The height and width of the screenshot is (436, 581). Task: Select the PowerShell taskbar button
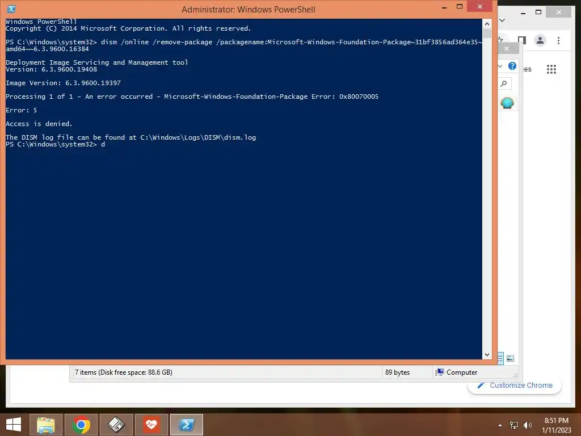point(186,425)
